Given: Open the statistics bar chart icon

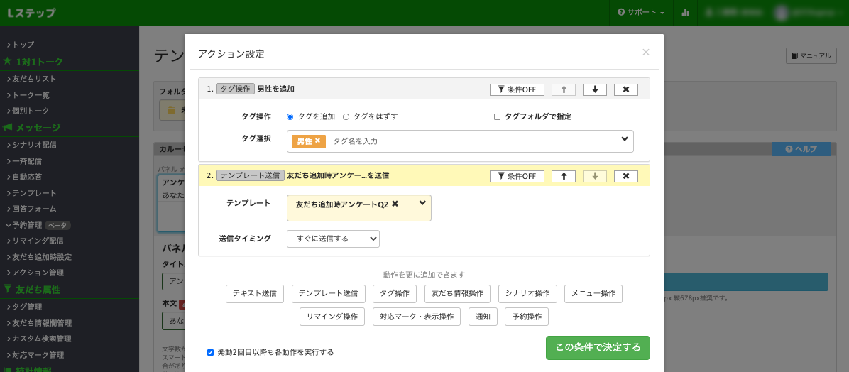Looking at the screenshot, I should (x=686, y=12).
